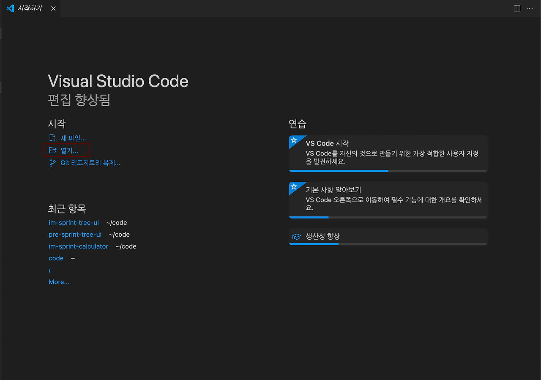Click the progress bar under the VS Code 시작 card
The width and height of the screenshot is (541, 380).
(388, 171)
